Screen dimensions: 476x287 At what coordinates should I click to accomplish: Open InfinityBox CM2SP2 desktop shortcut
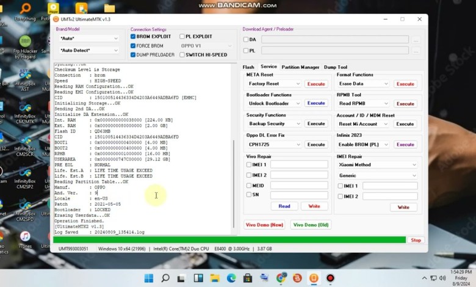[25, 178]
